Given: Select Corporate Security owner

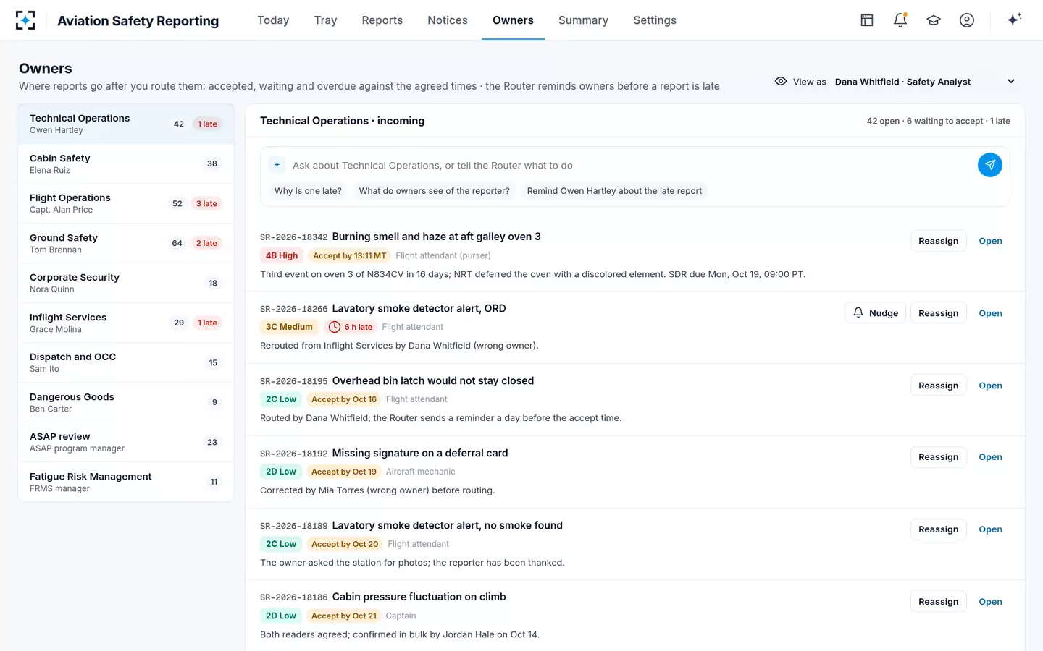Looking at the screenshot, I should click(126, 283).
